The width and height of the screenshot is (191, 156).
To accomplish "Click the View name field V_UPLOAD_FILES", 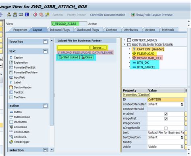I will (69, 24).
